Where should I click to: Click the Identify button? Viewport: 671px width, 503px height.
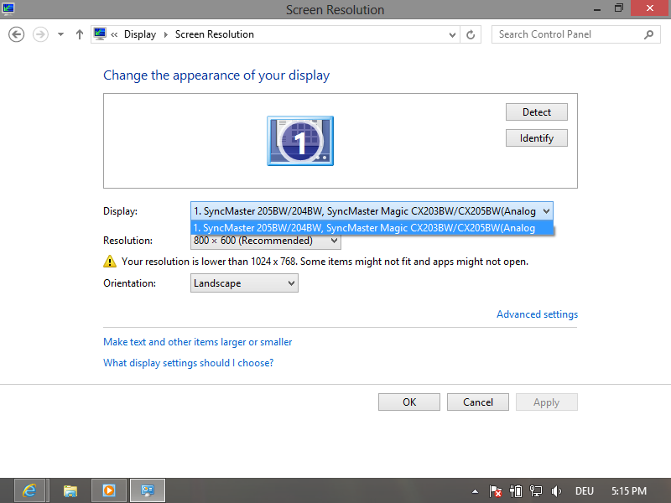(537, 138)
